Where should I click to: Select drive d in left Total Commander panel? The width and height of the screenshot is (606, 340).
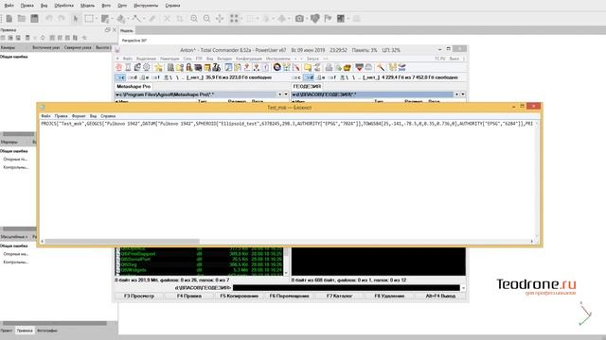tap(133, 77)
